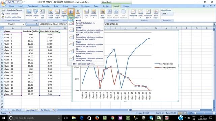Image resolution: width=216 pixels, height=121 pixels.
Task: Open the Design chart tools tab
Action: coord(106,6)
